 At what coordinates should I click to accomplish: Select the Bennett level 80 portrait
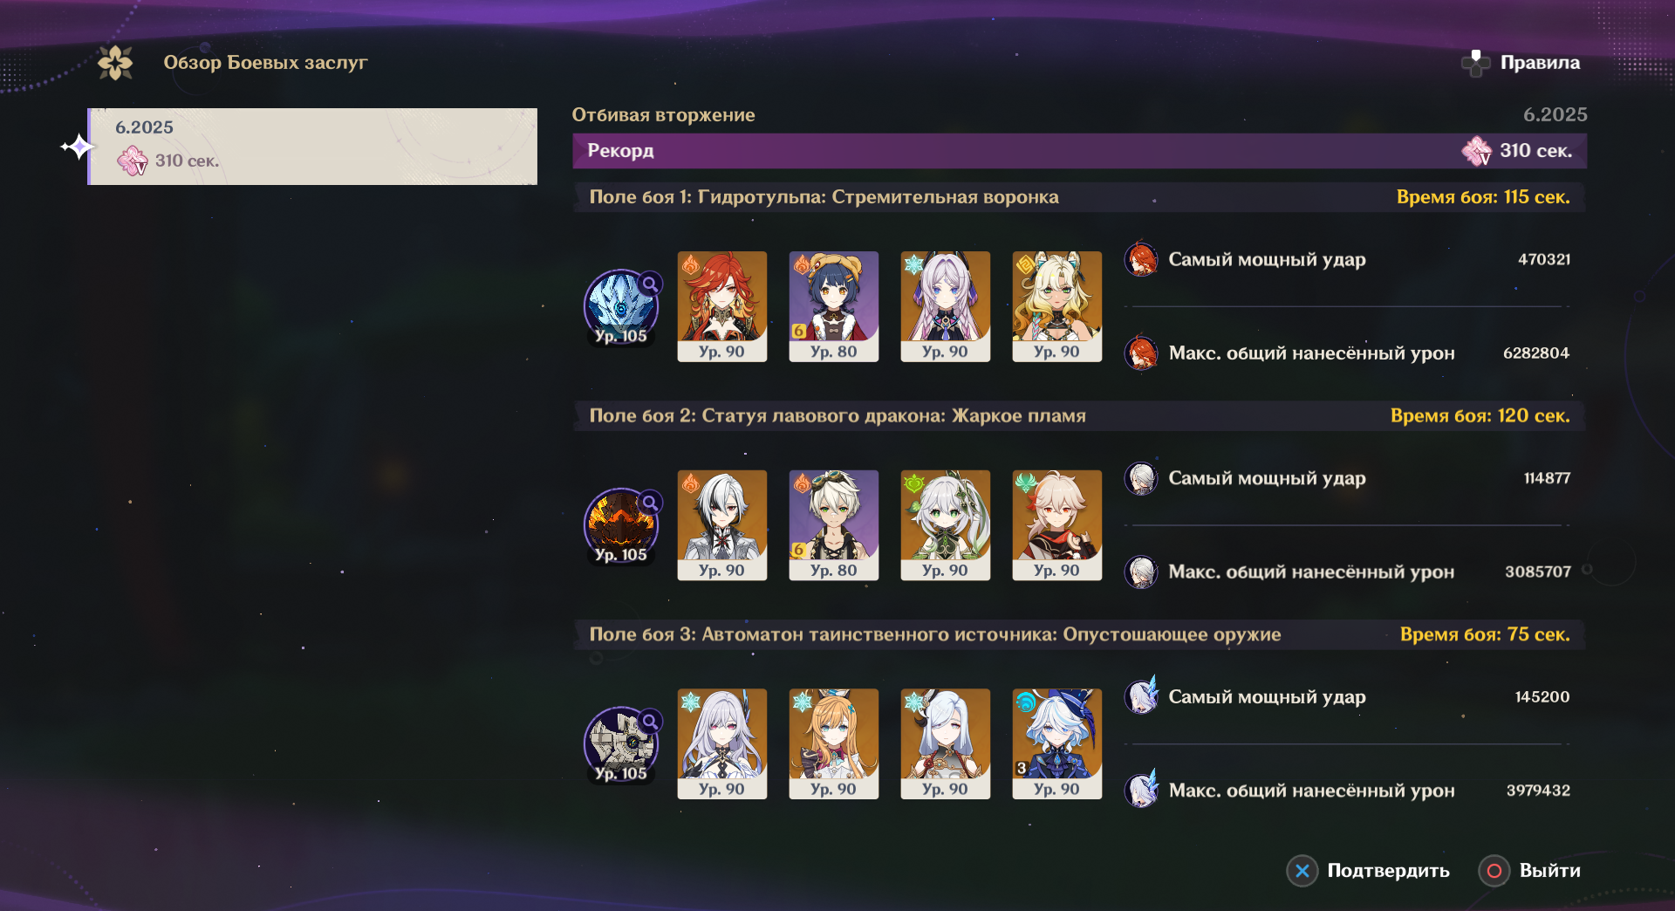834,525
